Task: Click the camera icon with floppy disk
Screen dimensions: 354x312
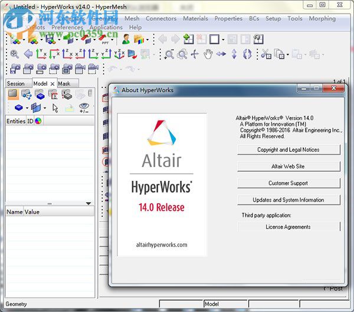Action: click(x=15, y=69)
